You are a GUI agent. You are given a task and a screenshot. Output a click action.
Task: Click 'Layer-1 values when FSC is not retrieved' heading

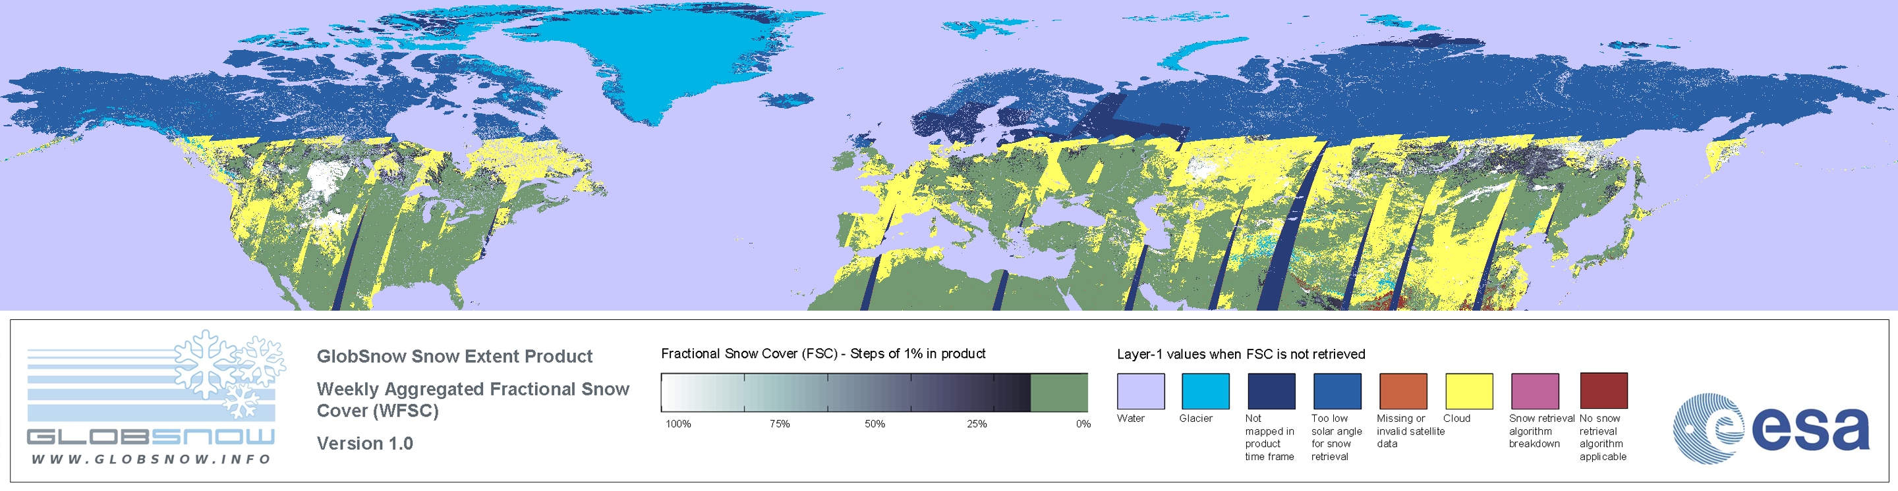[1241, 354]
